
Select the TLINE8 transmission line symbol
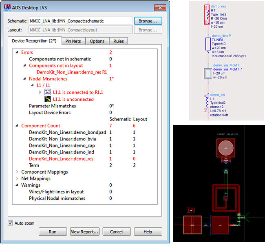point(208,44)
